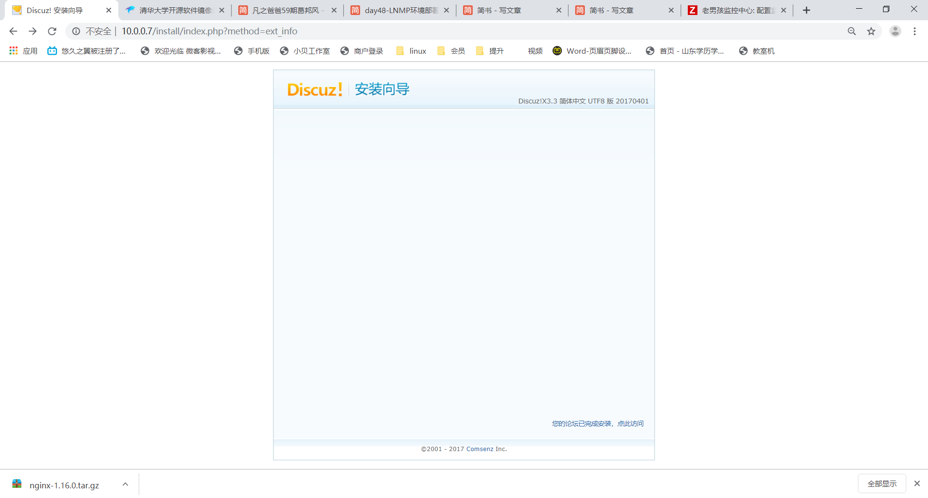Open the 不安全 site information icon

[76, 31]
